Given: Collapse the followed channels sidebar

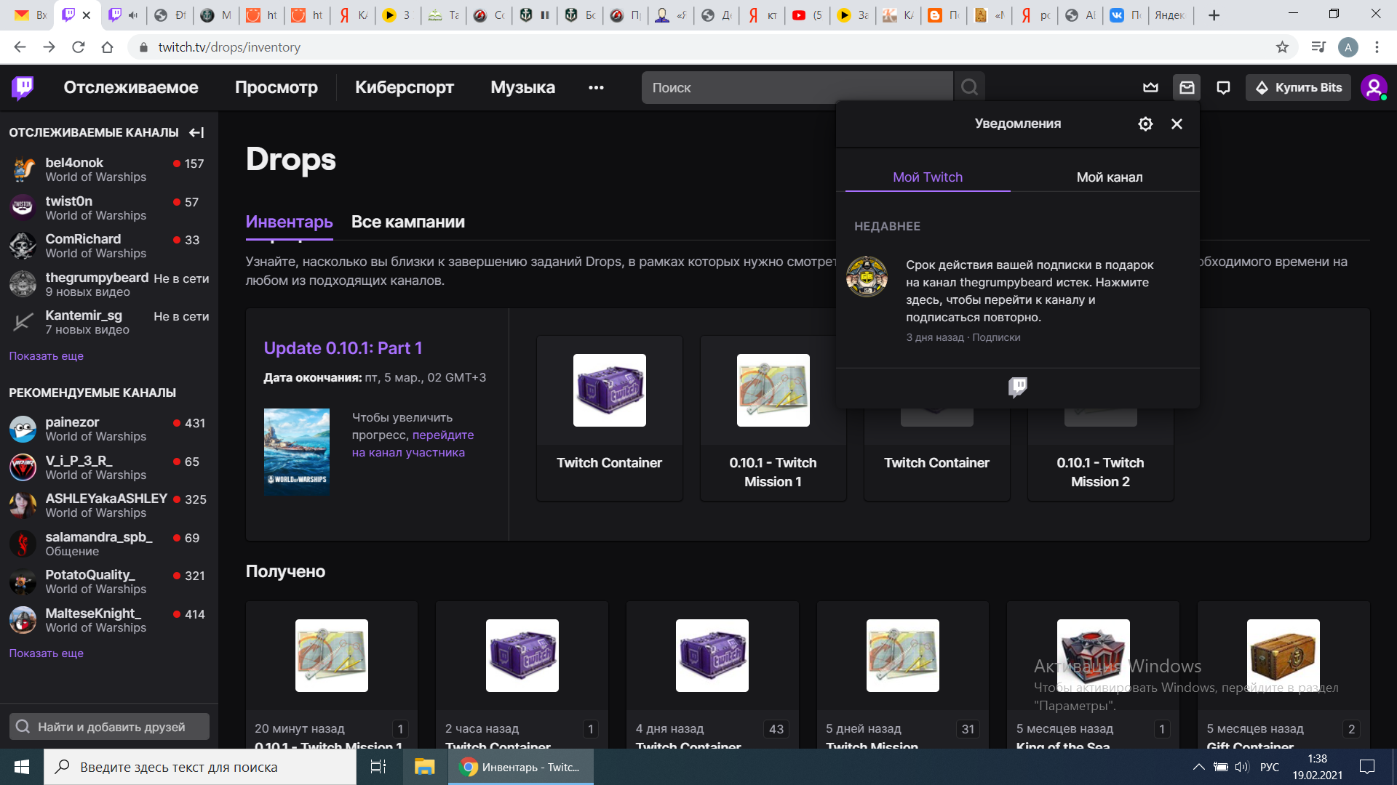Looking at the screenshot, I should click(x=196, y=132).
